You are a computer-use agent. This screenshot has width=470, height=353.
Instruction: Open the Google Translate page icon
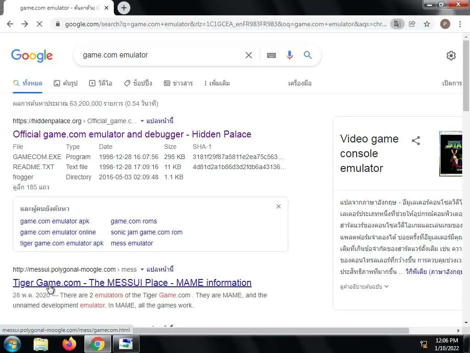pos(397,24)
